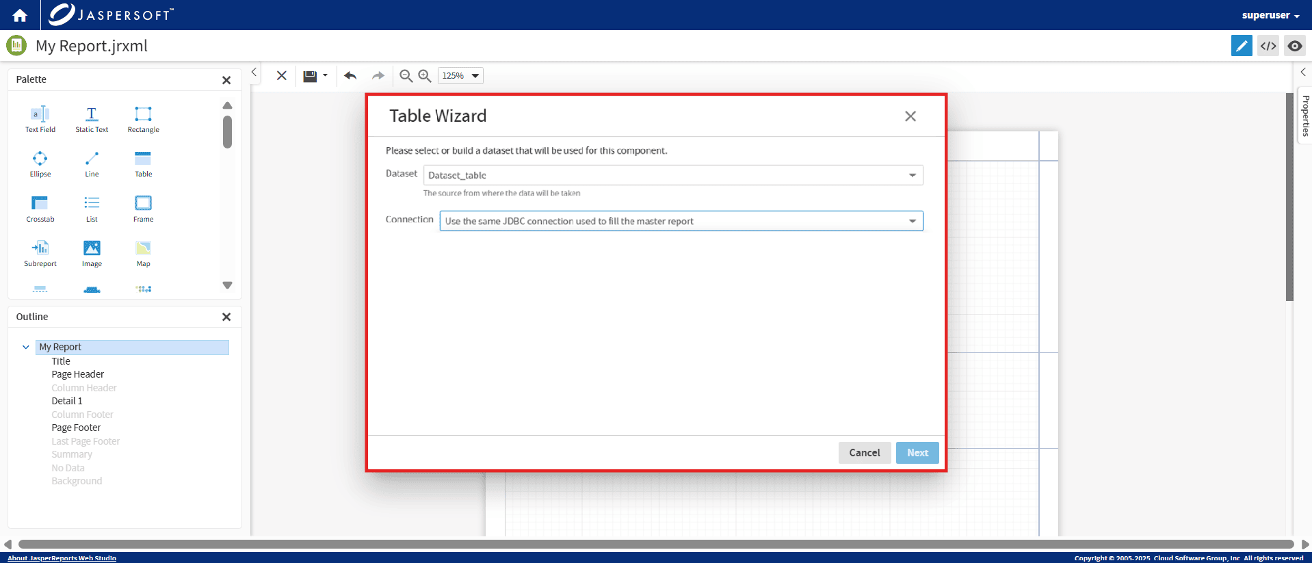Choose the Crosstab element in the palette
The width and height of the screenshot is (1312, 563).
tap(40, 208)
